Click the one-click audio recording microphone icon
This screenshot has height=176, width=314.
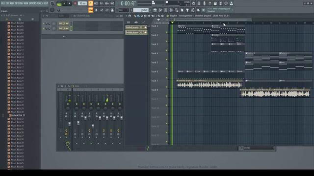(204, 3)
